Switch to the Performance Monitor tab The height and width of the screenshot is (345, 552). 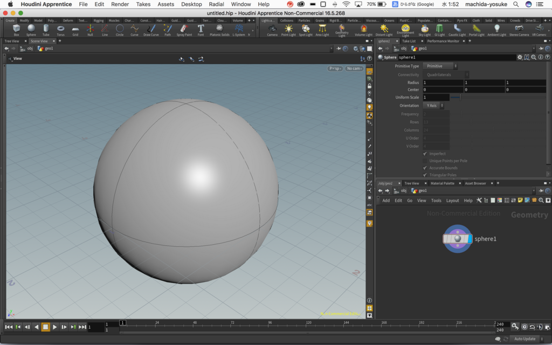coord(443,41)
